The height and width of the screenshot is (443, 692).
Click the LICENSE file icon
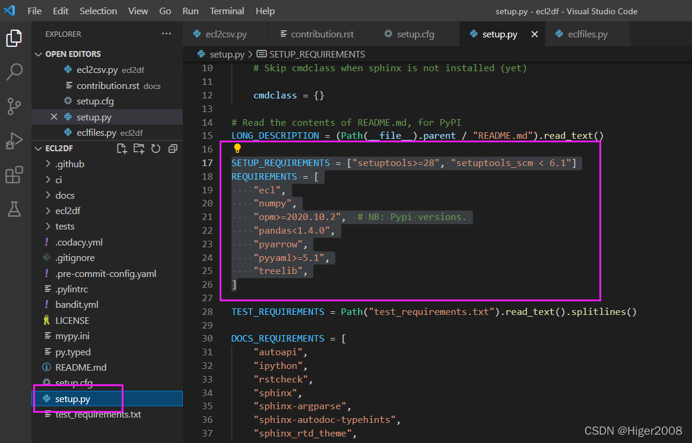(x=47, y=320)
